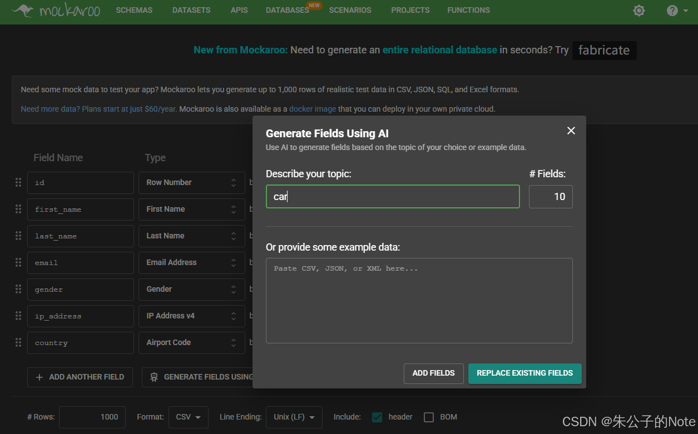Screen dimensions: 698x434
Task: Open the Scenarios menu item
Action: pos(350,10)
